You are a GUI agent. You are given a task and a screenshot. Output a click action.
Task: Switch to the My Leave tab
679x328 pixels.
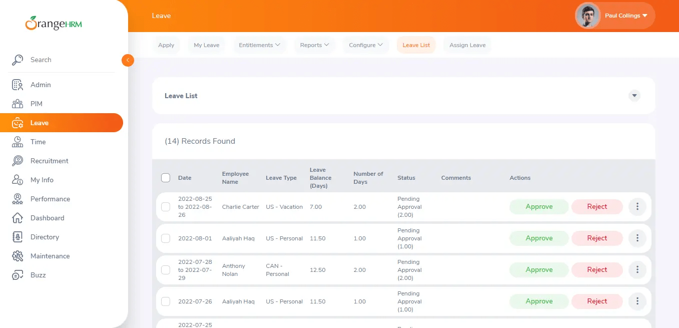pos(207,45)
